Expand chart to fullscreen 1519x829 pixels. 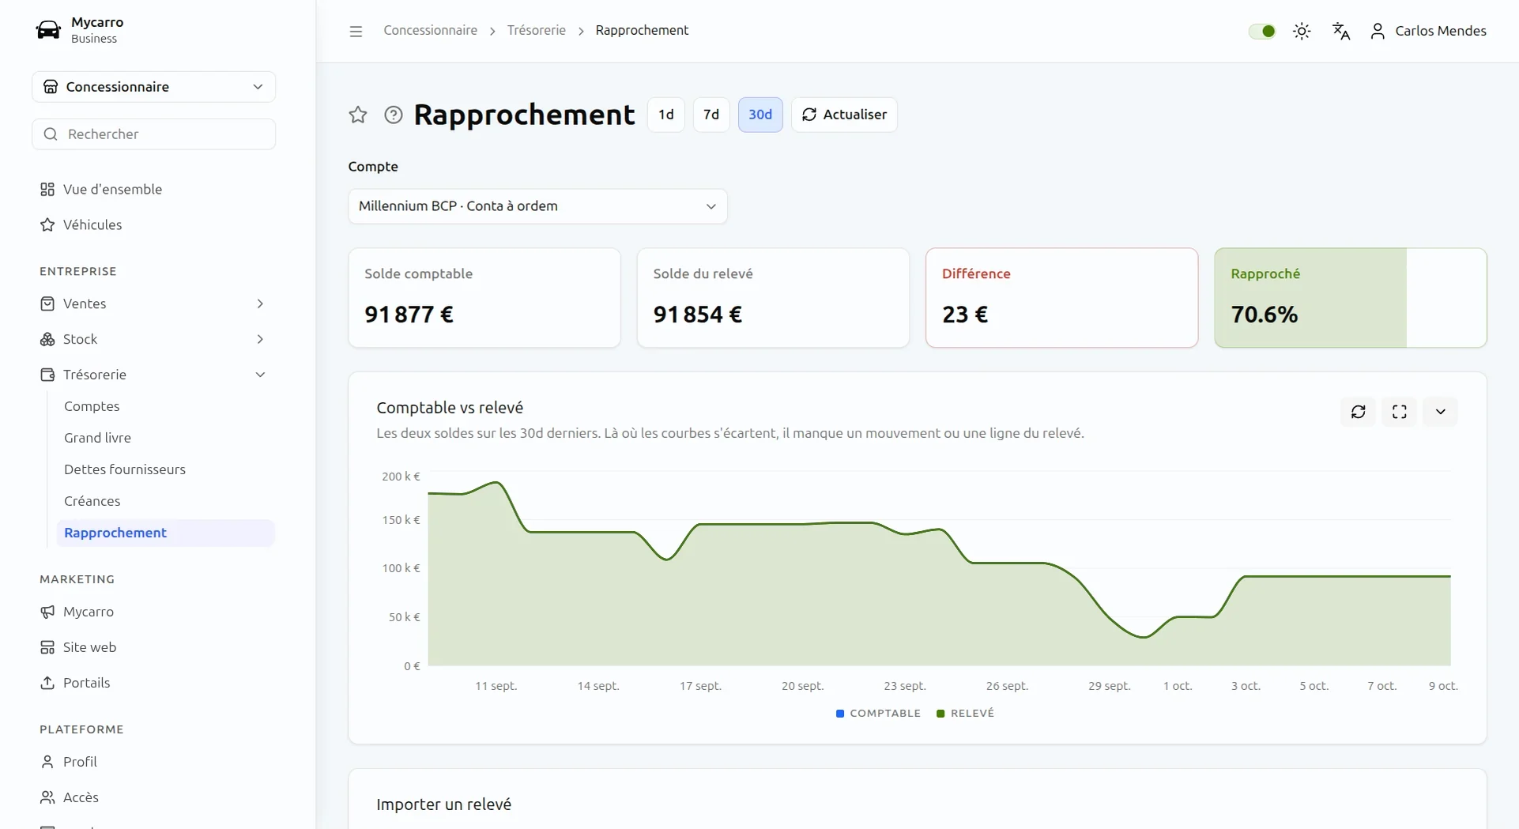1400,412
